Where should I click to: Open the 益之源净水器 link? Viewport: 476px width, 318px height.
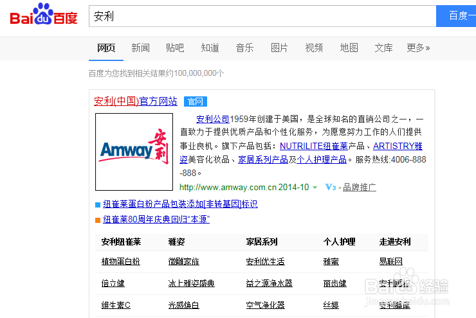pos(270,283)
